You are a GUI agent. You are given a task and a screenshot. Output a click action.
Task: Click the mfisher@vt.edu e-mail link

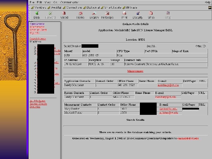[x=169, y=113]
